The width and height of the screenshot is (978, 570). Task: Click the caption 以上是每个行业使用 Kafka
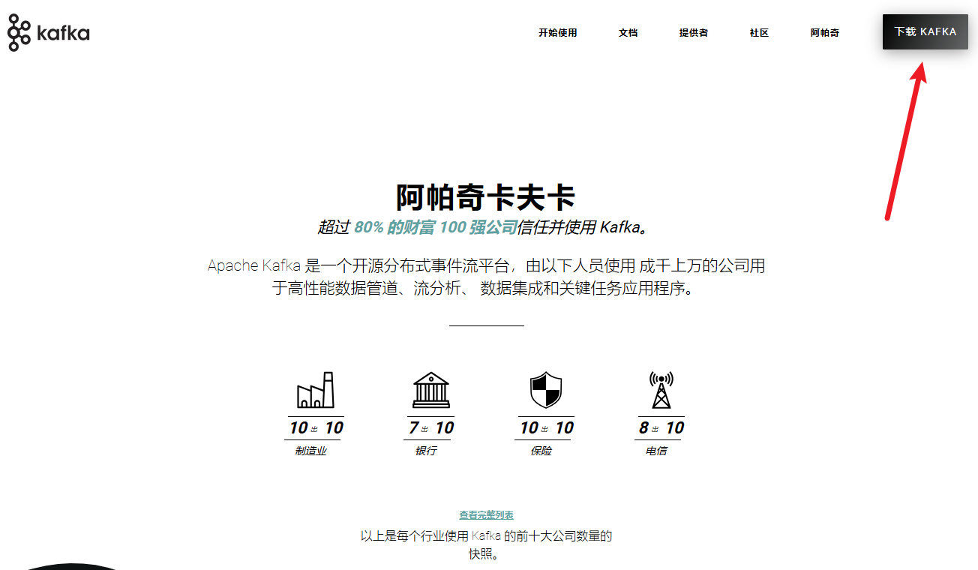(486, 545)
